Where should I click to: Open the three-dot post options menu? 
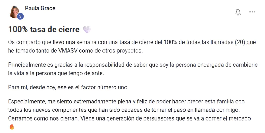[x=252, y=12]
